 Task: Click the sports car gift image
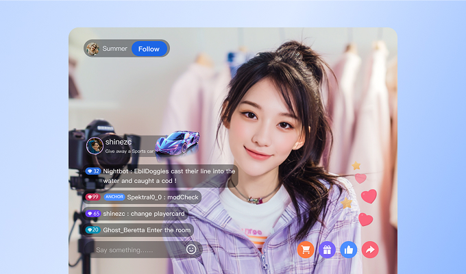[x=177, y=142]
